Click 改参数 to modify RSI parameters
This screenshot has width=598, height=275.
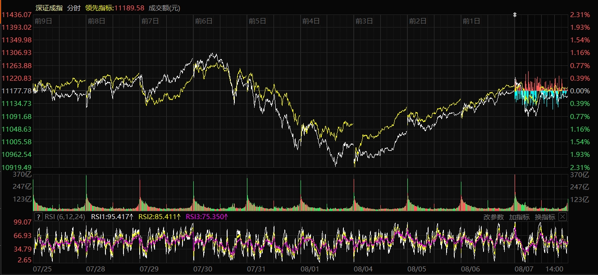[x=493, y=217]
